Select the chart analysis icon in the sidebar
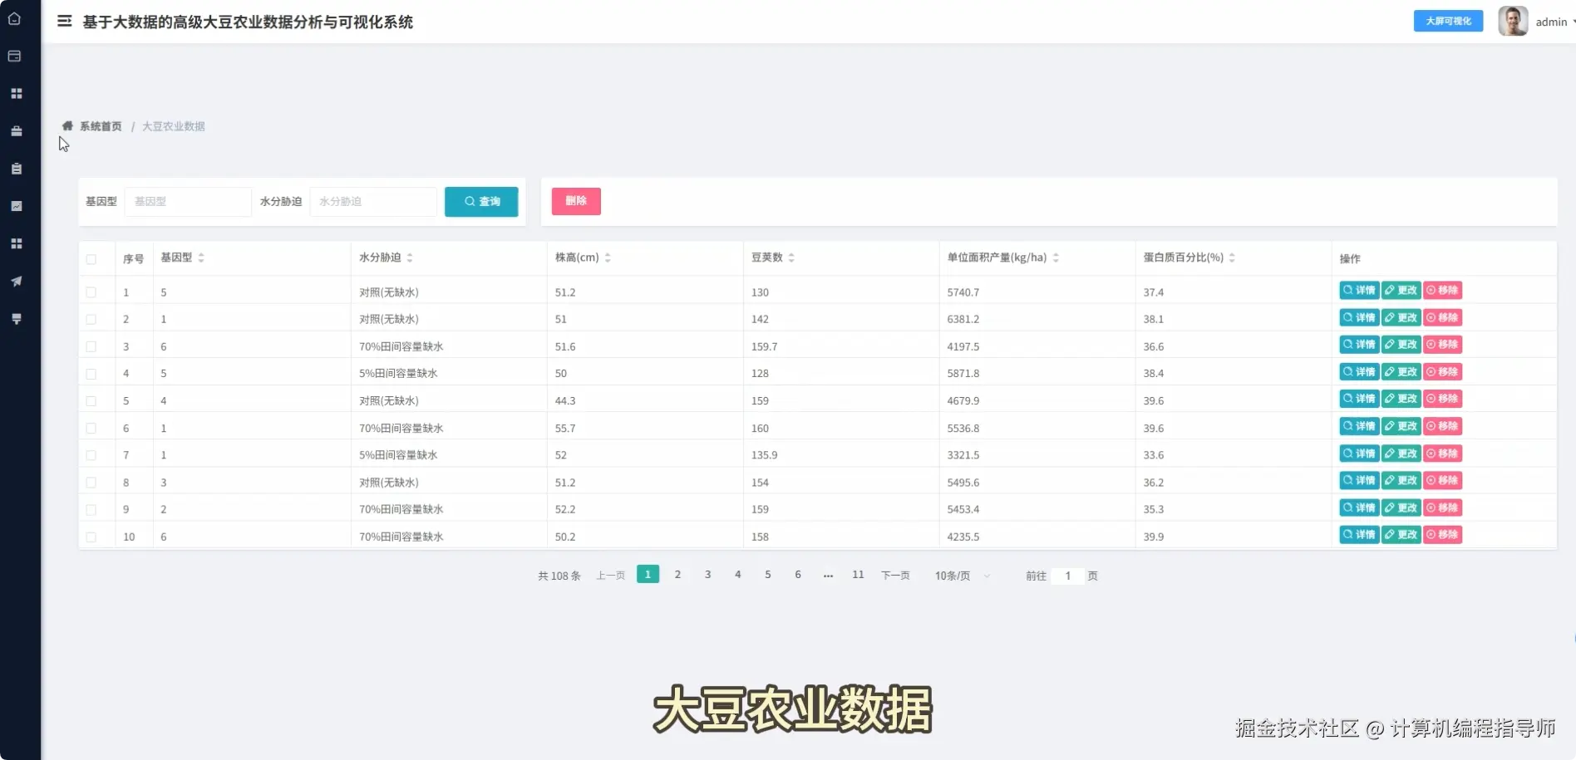Viewport: 1576px width, 760px height. click(x=16, y=206)
